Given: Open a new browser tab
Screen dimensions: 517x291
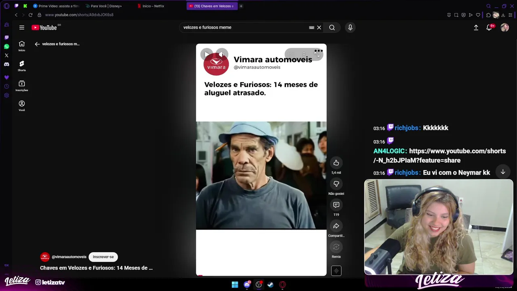Looking at the screenshot, I should tap(241, 6).
